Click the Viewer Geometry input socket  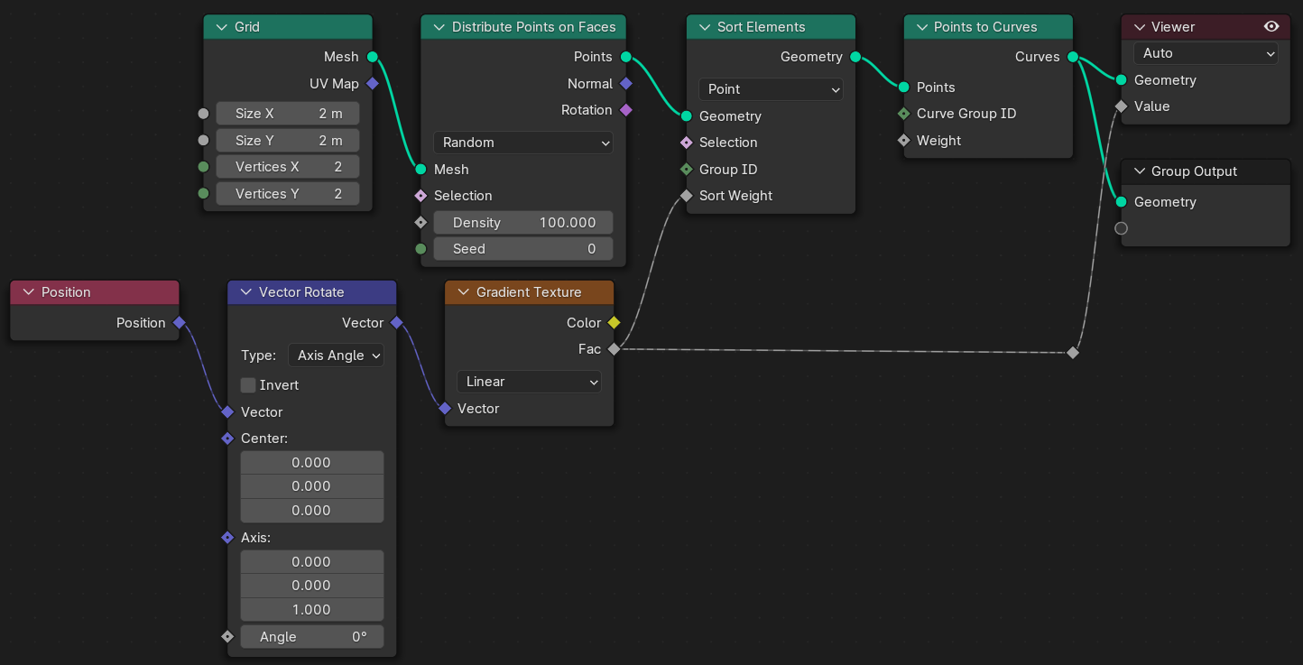(1121, 80)
